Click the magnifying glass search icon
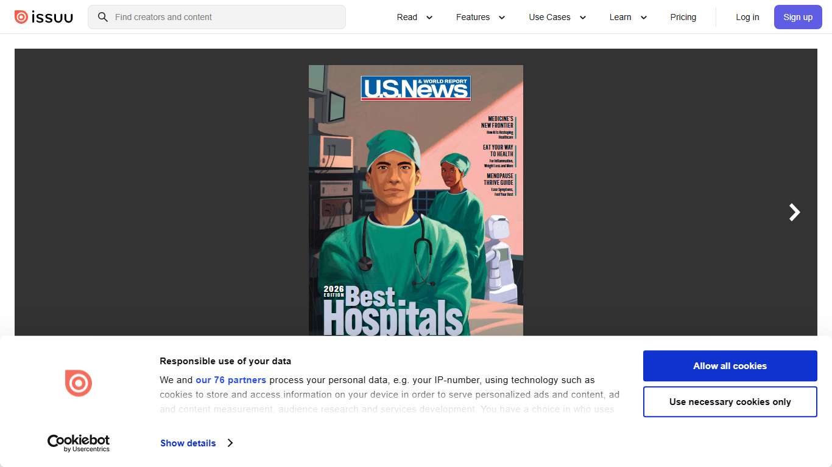Screen dimensions: 832x467 coord(102,17)
